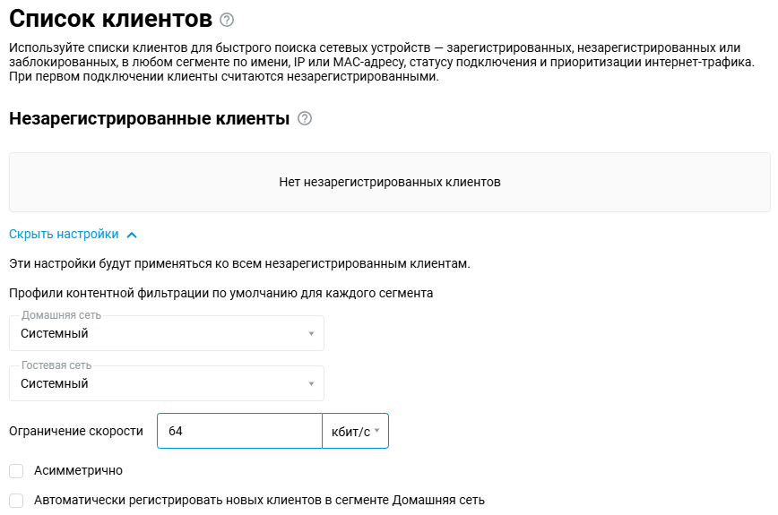
Task: Click the Ограничение скорости label
Action: pos(76,431)
